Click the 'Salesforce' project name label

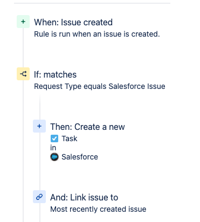tap(80, 157)
